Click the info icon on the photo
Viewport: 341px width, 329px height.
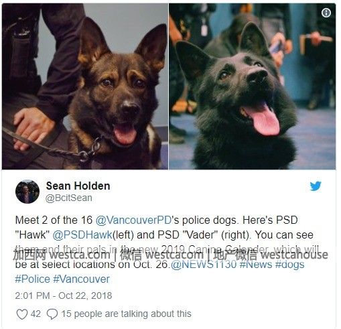[x=326, y=13]
